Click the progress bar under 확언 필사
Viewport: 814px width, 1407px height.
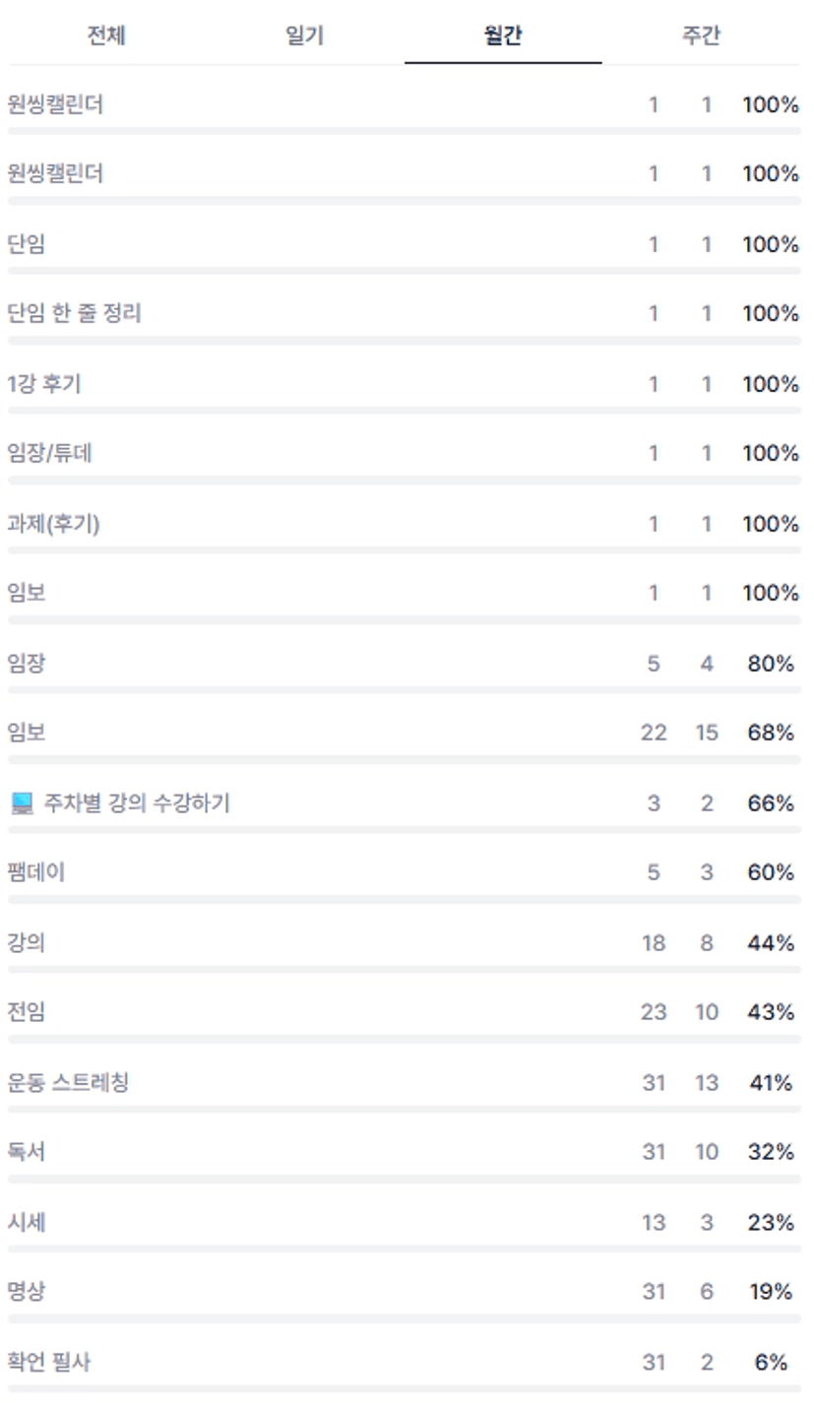point(404,1388)
